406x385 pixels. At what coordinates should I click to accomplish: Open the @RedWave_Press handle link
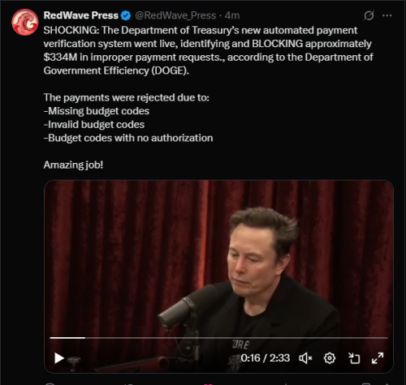[x=175, y=15]
